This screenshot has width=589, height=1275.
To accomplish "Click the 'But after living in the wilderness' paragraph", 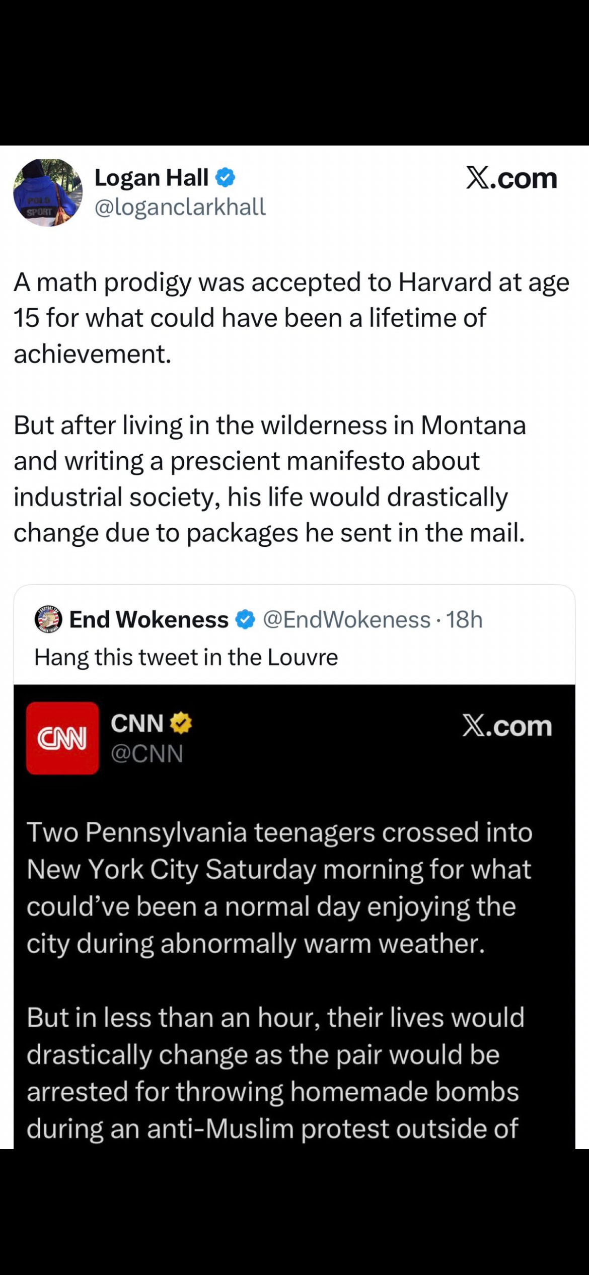I will coord(269,479).
